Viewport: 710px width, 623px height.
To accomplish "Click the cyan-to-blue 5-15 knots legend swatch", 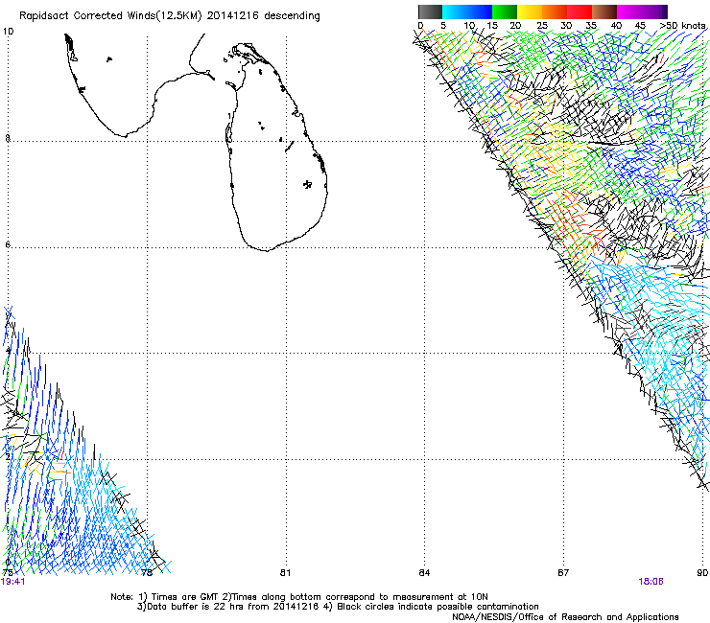I will coord(467,12).
